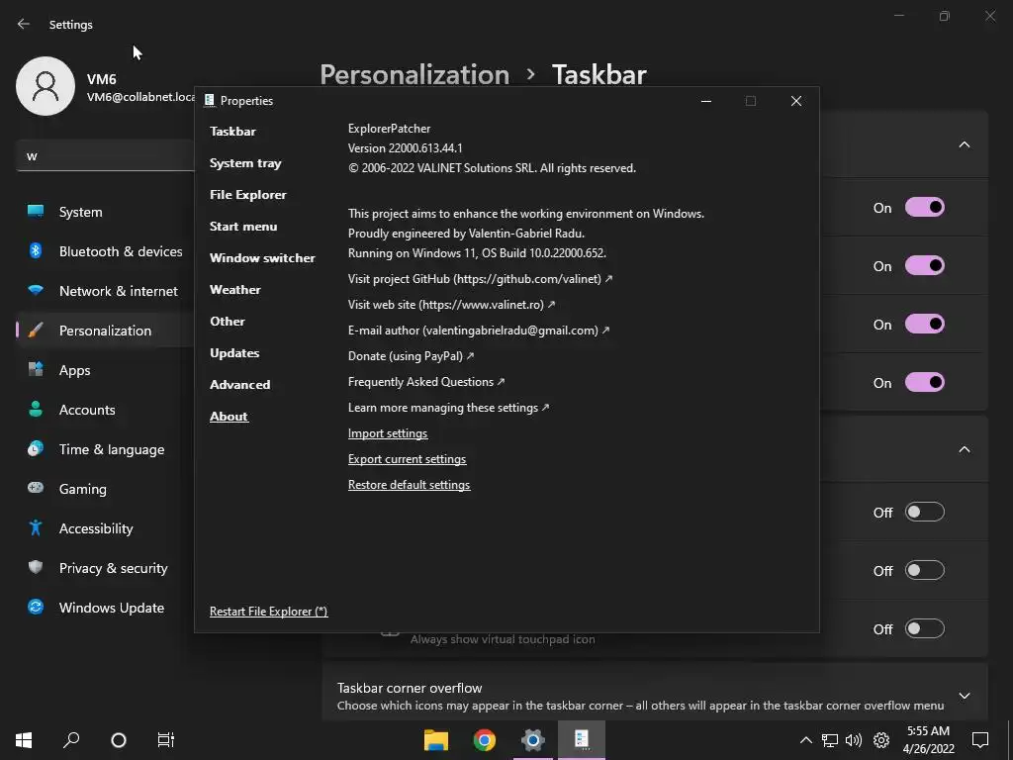Enable virtual touchpad icon toggle
The width and height of the screenshot is (1013, 760).
(925, 628)
